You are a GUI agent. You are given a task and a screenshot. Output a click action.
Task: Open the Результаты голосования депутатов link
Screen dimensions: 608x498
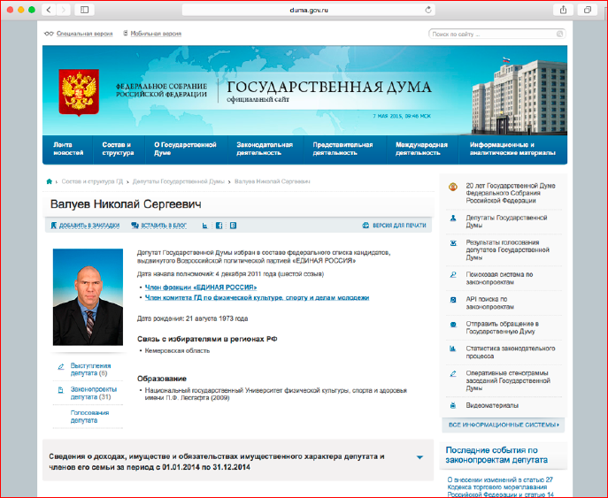(508, 250)
